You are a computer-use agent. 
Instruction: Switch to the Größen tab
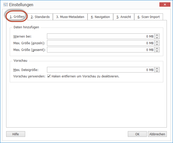point(17,17)
